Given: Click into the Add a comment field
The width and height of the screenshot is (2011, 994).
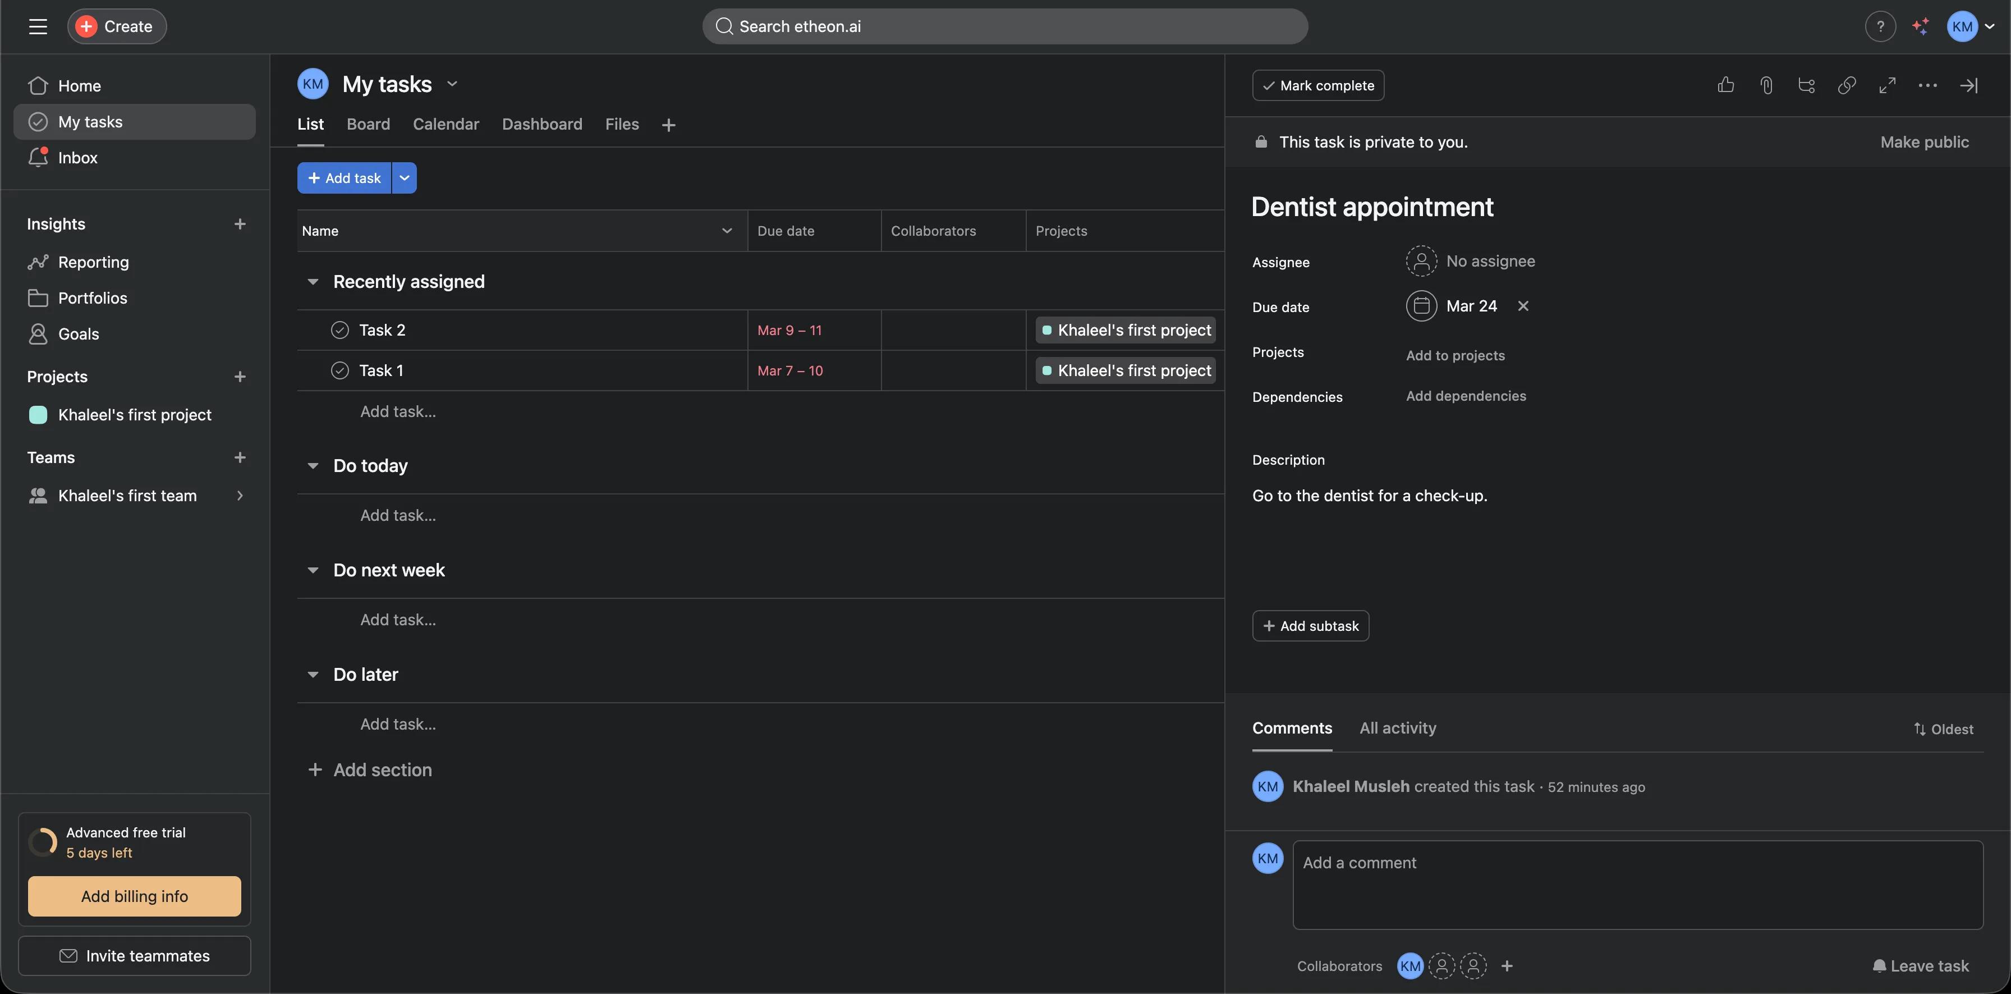Looking at the screenshot, I should (x=1637, y=884).
